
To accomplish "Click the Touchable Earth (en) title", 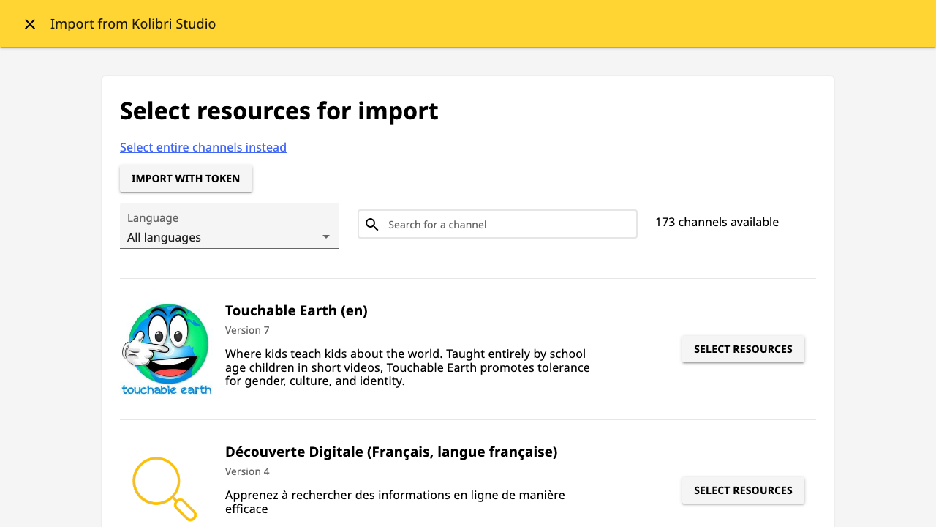I will click(x=296, y=310).
